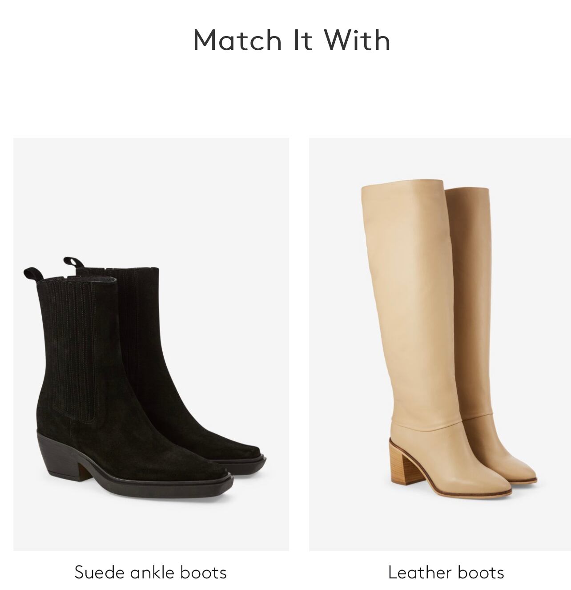Open the Leather boots product image
The image size is (571, 590).
pyautogui.click(x=440, y=344)
